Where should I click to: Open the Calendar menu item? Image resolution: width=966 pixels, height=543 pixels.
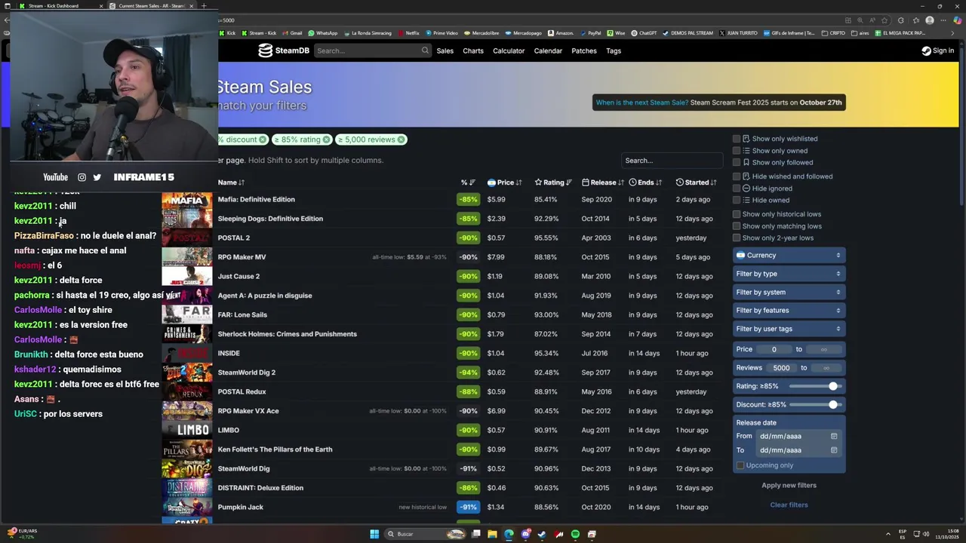pyautogui.click(x=548, y=51)
